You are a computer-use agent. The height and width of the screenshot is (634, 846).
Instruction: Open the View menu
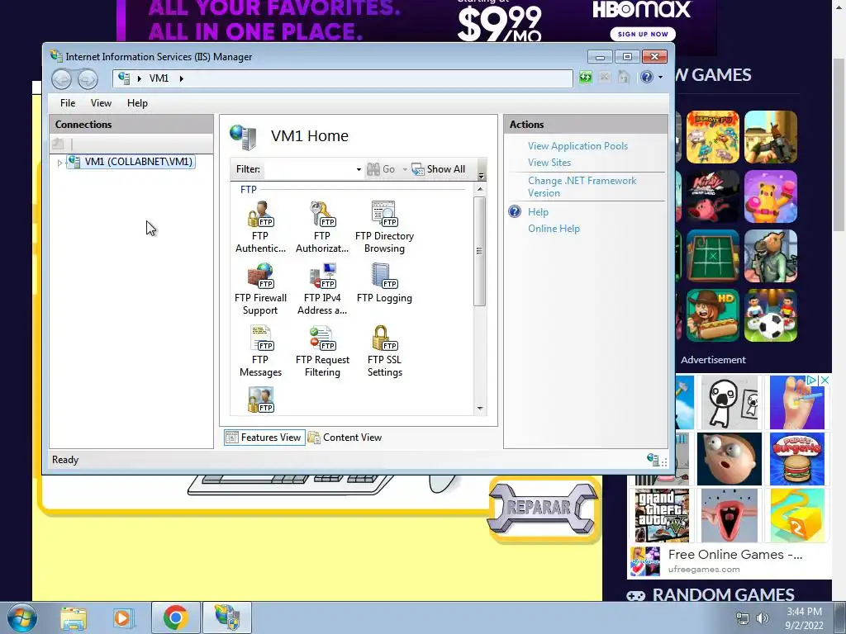click(101, 103)
